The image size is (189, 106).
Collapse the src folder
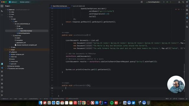8,17
